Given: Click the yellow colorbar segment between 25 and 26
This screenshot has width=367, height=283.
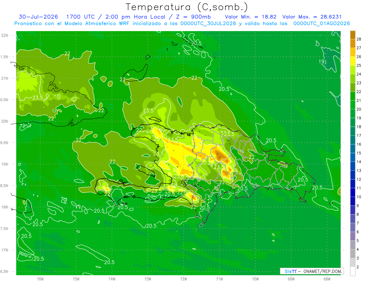Looking at the screenshot, I should click(353, 61).
